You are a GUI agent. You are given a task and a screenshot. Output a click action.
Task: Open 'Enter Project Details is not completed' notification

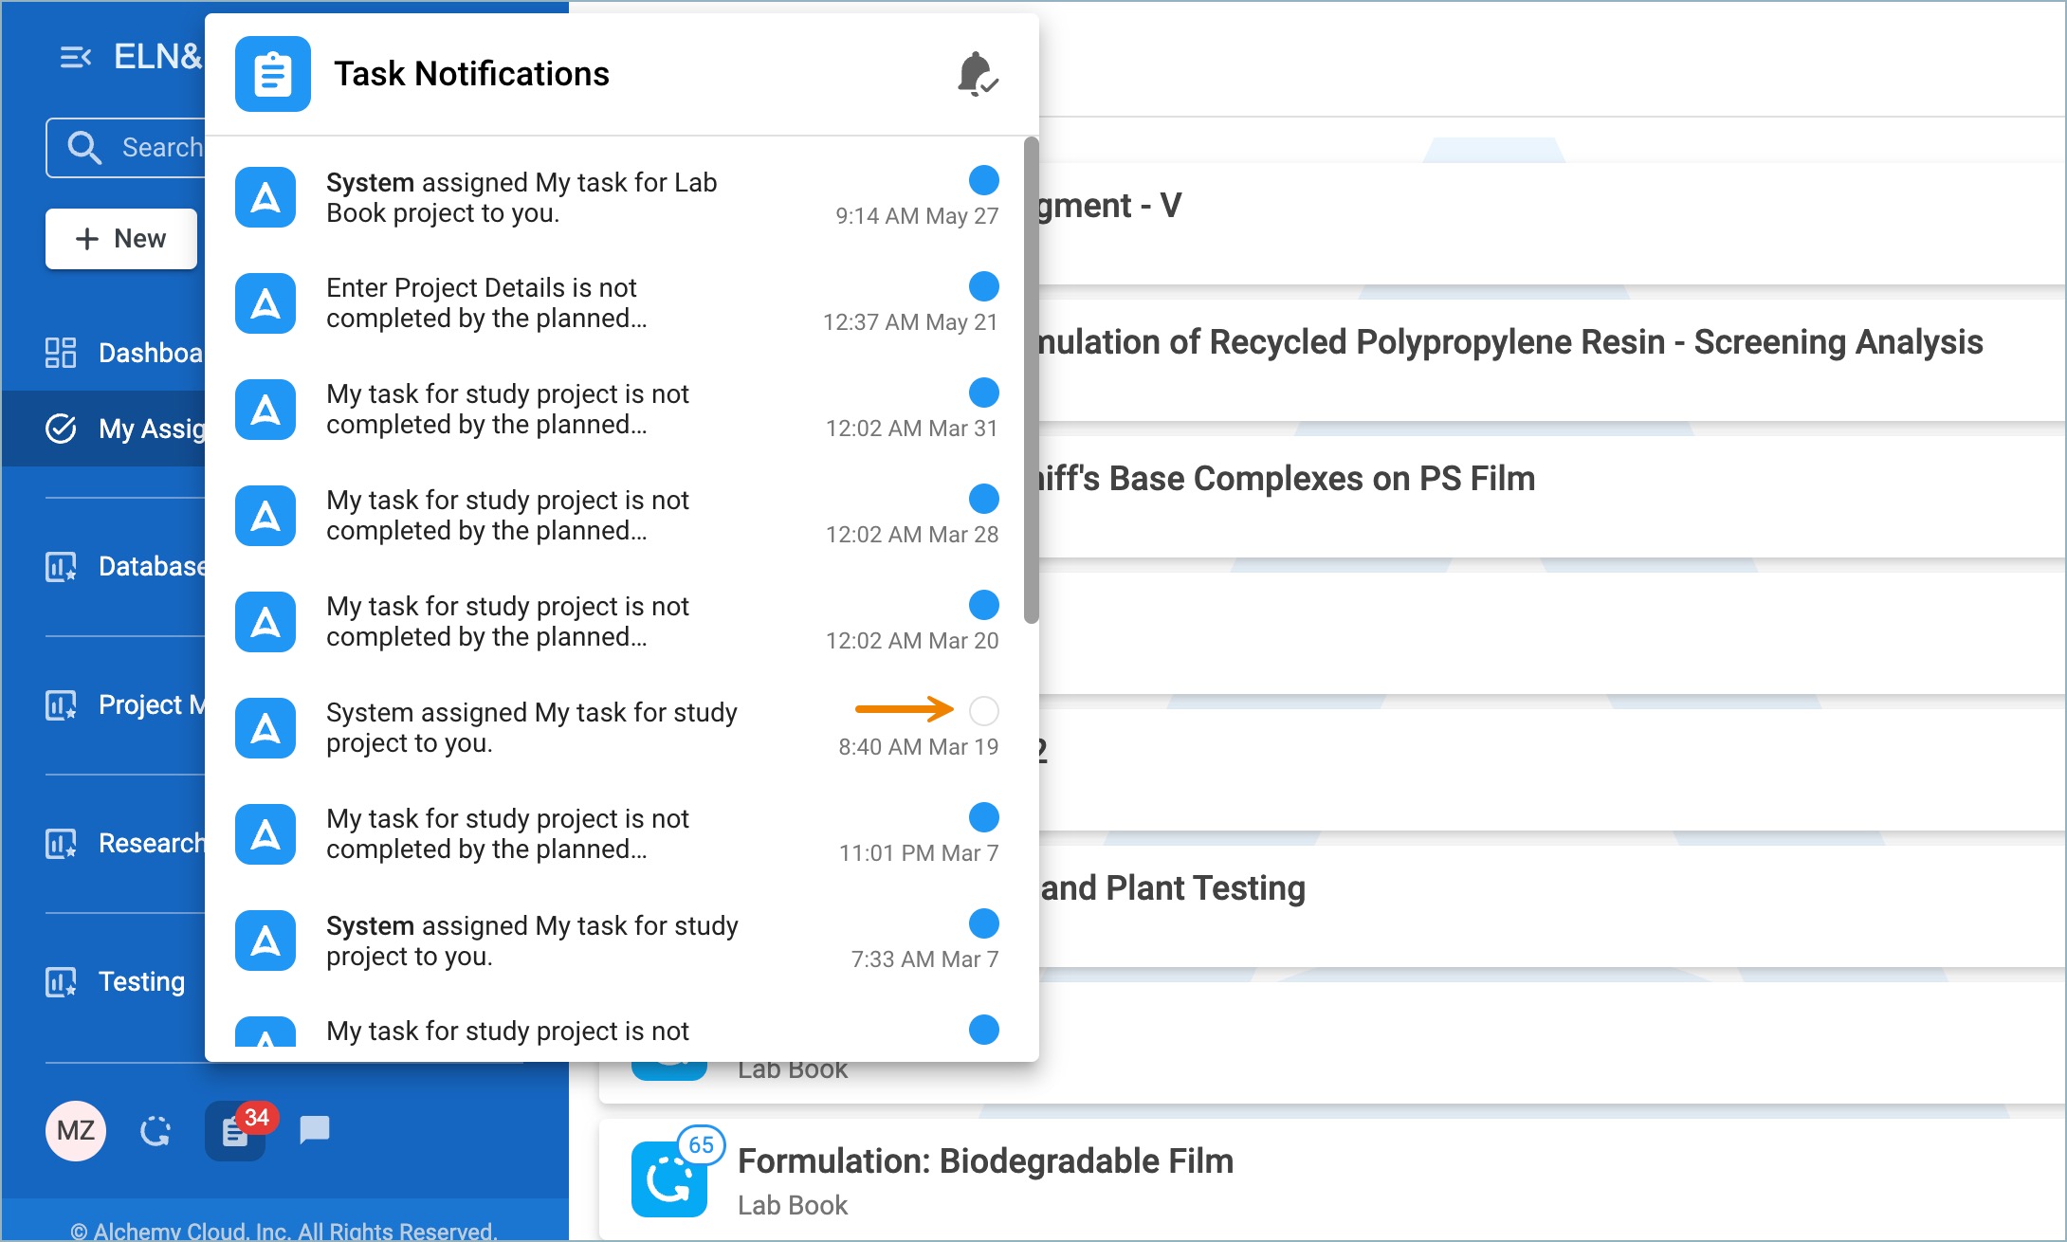click(x=616, y=303)
